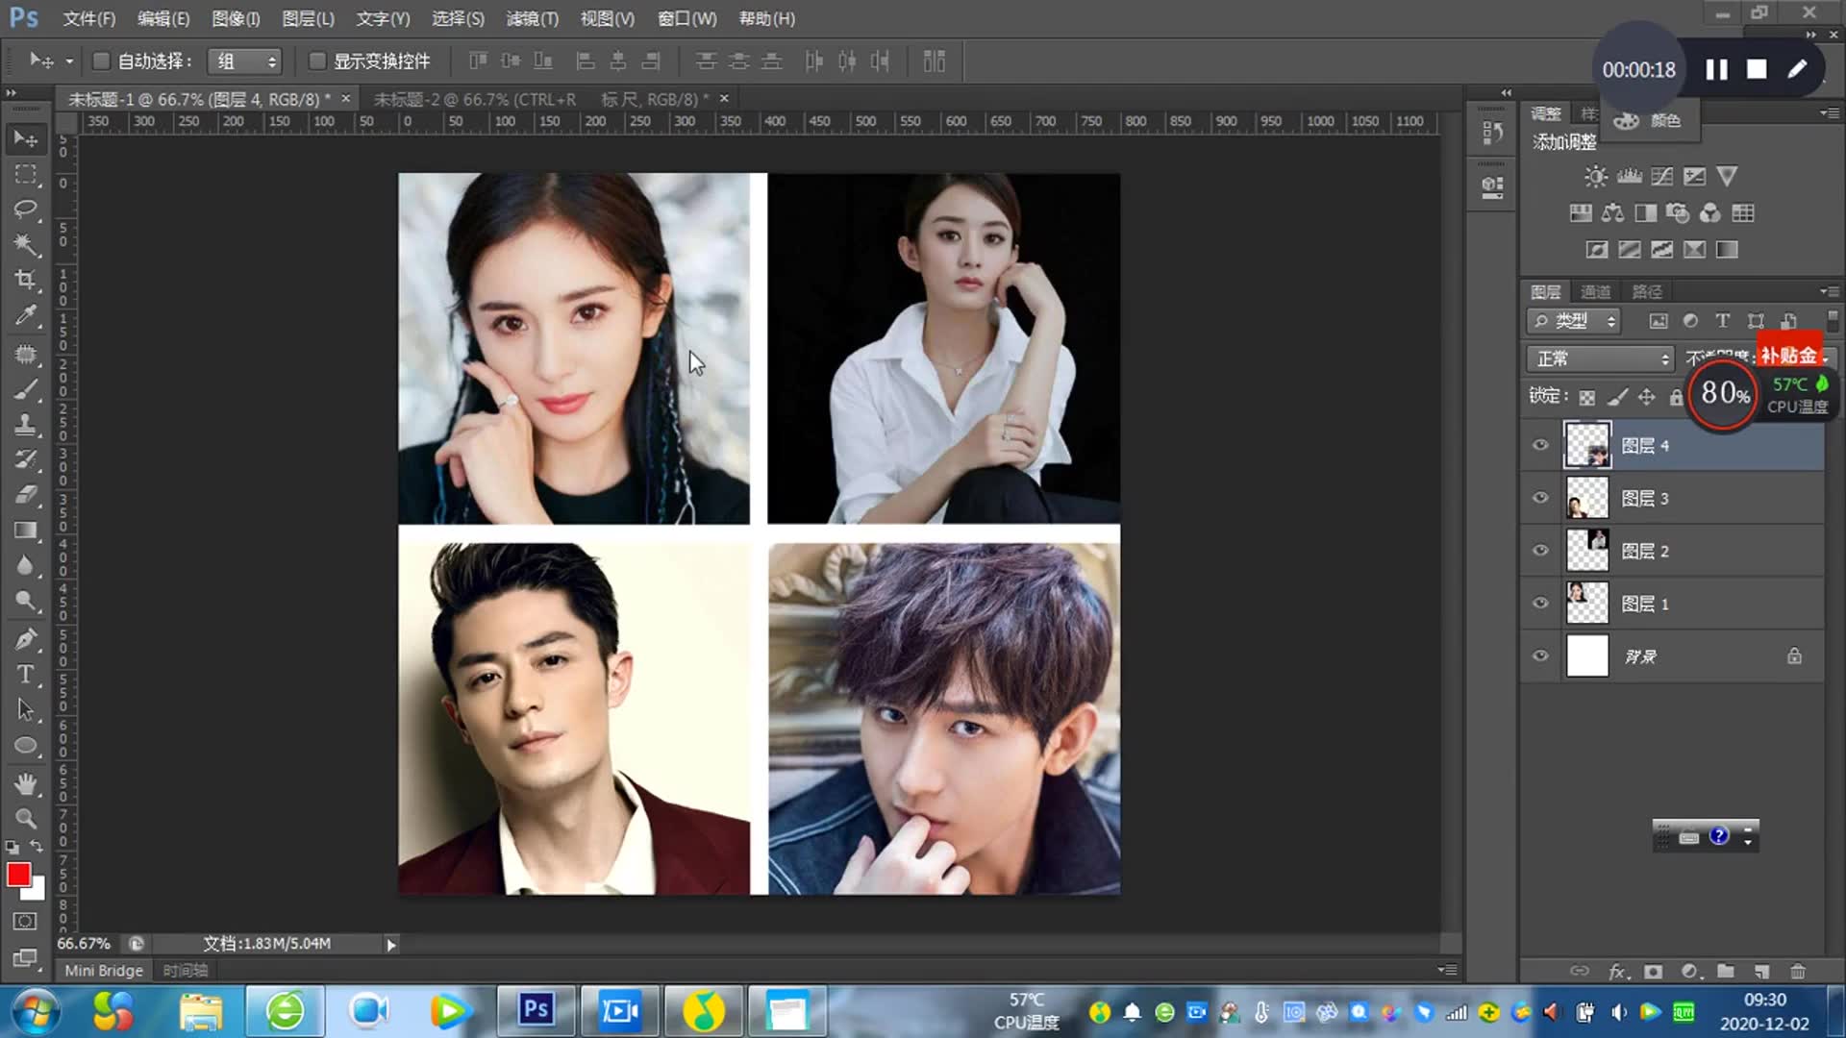Select the Horizontal Type tool
Screen dimensions: 1846x1038
pyautogui.click(x=26, y=674)
